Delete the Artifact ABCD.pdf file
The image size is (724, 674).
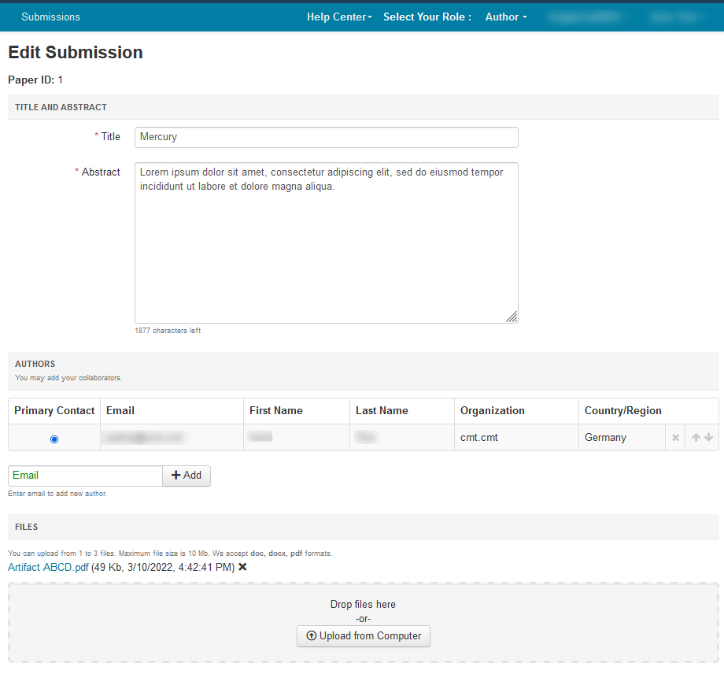tap(242, 567)
